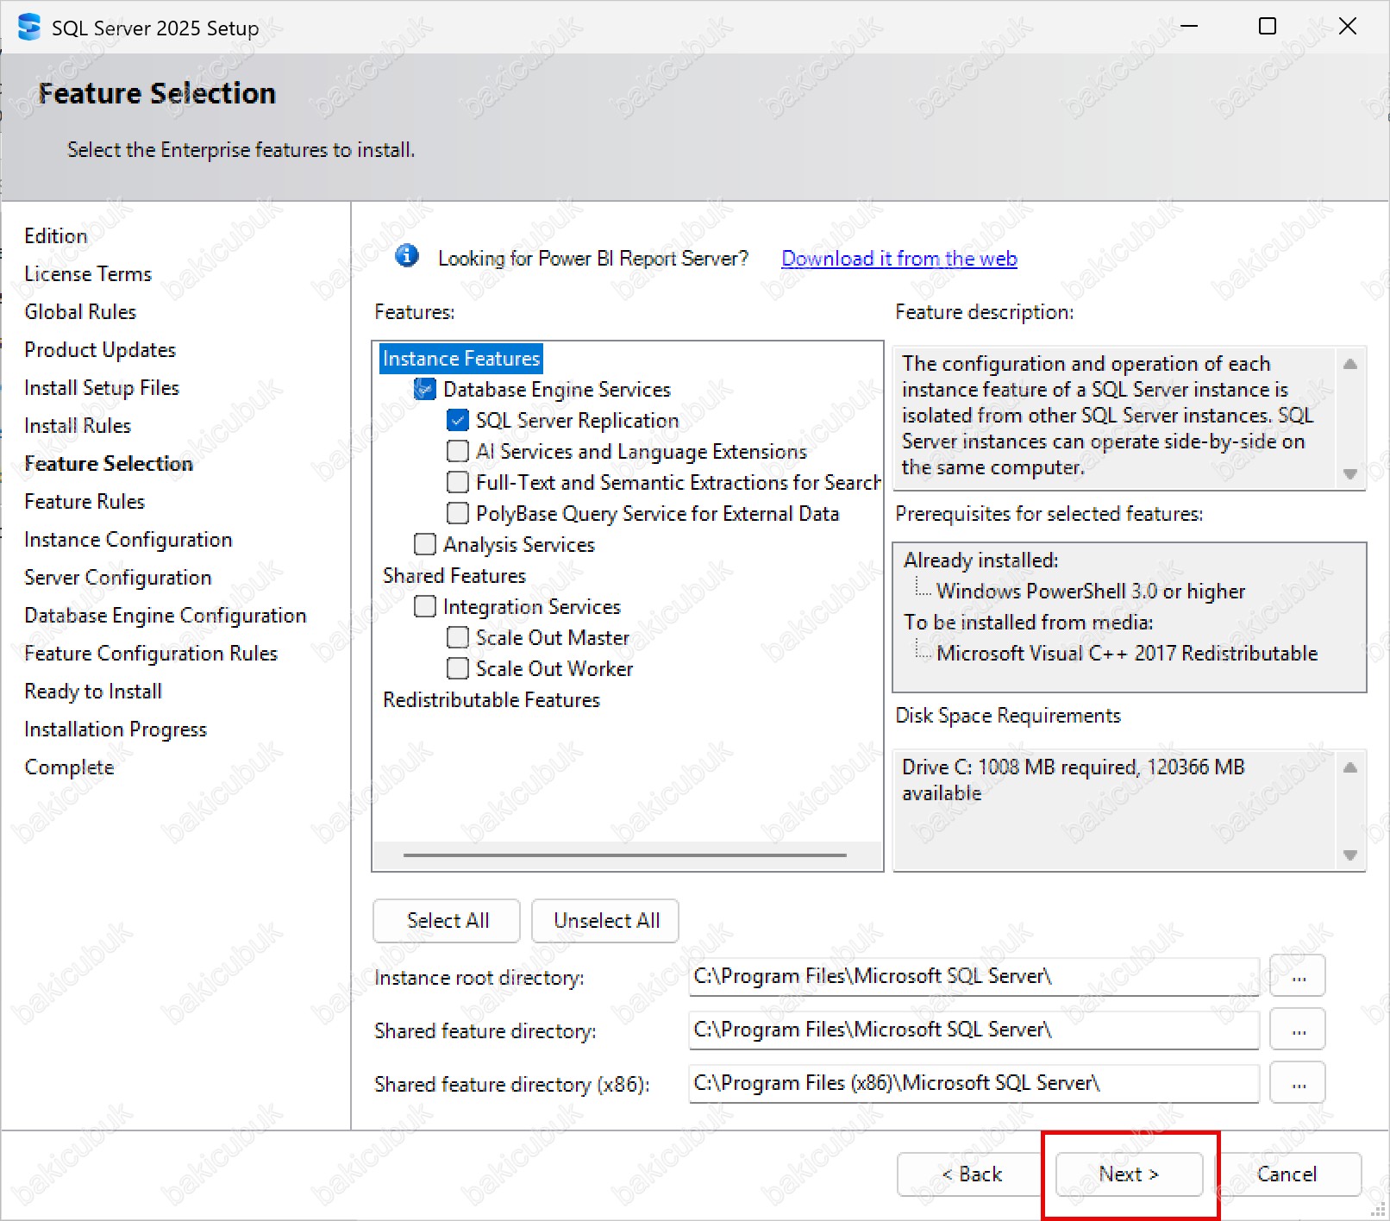This screenshot has width=1390, height=1221.
Task: Toggle PolyBase Query Service for External Data
Action: (x=458, y=514)
